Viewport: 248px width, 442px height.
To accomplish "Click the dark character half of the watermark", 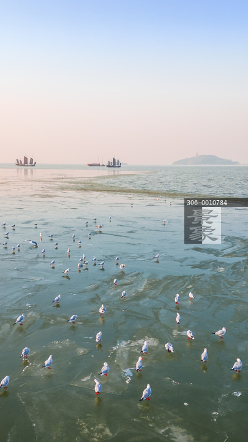I will pyautogui.click(x=193, y=225).
